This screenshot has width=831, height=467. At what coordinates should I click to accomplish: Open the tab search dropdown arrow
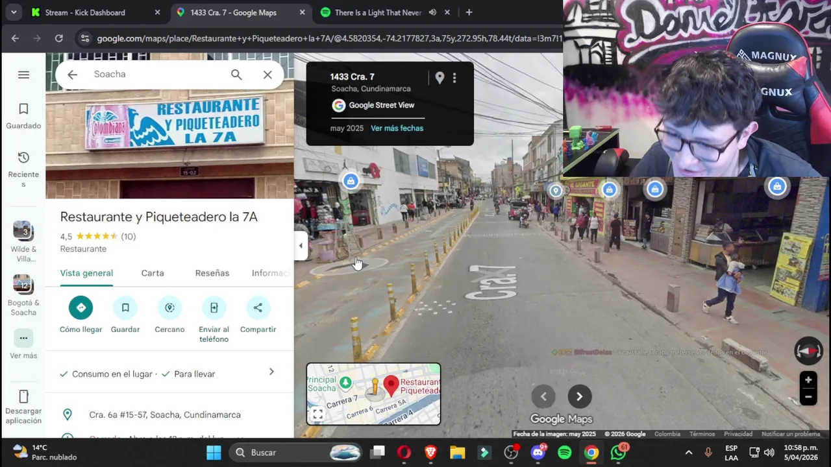14,12
